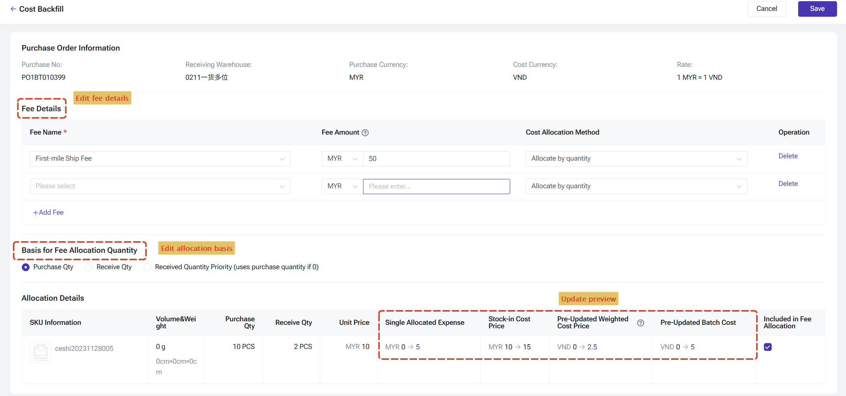Screen dimensions: 846x396
Task: Click the Cancel button
Action: coord(767,9)
